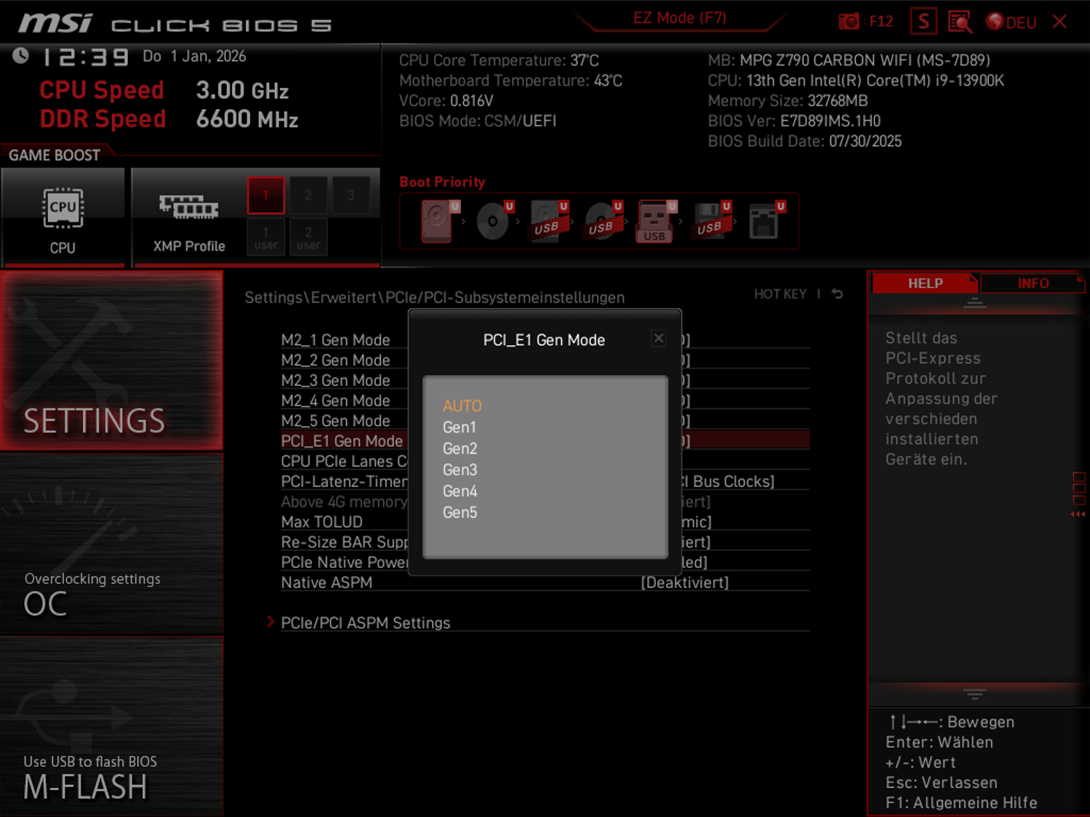The height and width of the screenshot is (817, 1090).
Task: Open the OC overclocking settings section
Action: coord(111,544)
